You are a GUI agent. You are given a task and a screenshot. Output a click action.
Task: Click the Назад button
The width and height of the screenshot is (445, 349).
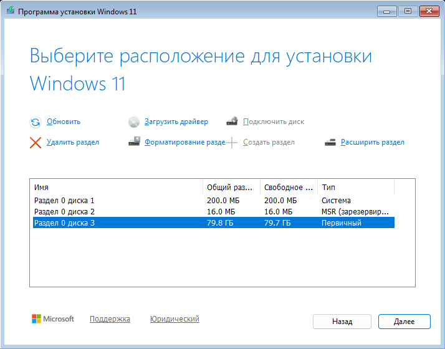342,322
